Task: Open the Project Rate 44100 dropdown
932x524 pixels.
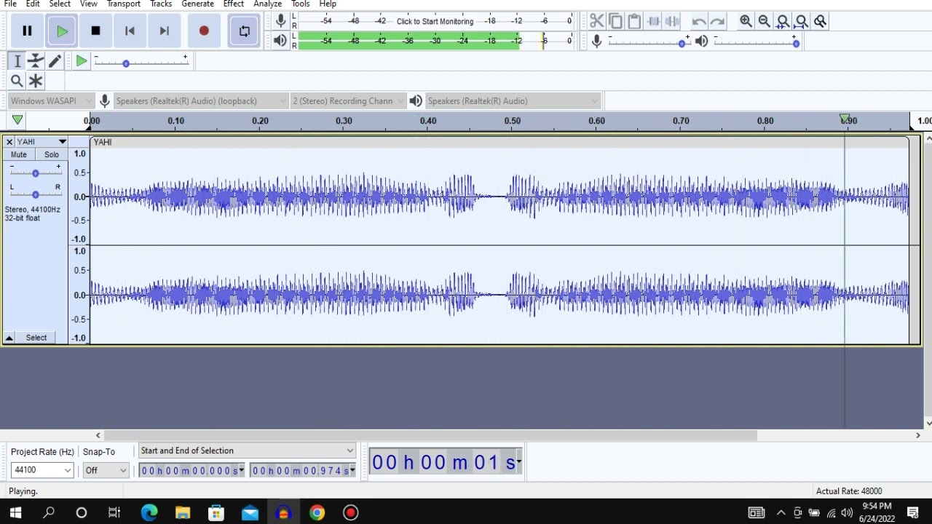Action: tap(42, 470)
